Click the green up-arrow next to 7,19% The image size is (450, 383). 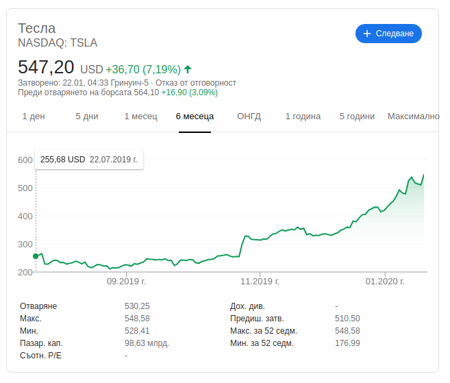[188, 69]
